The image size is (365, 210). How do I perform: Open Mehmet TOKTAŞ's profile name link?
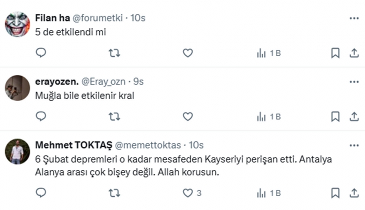coord(73,145)
